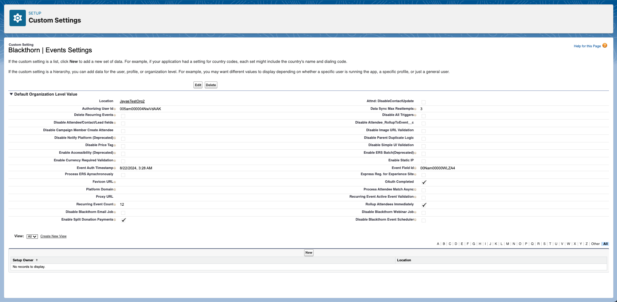Filter records by letter S

coord(545,244)
